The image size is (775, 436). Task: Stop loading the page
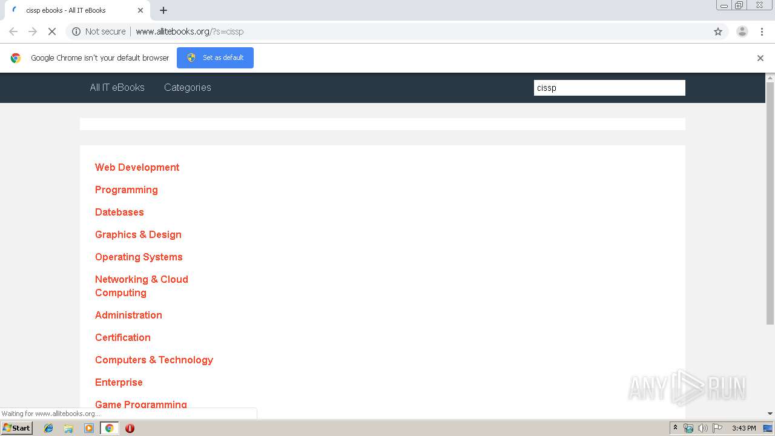[x=52, y=31]
